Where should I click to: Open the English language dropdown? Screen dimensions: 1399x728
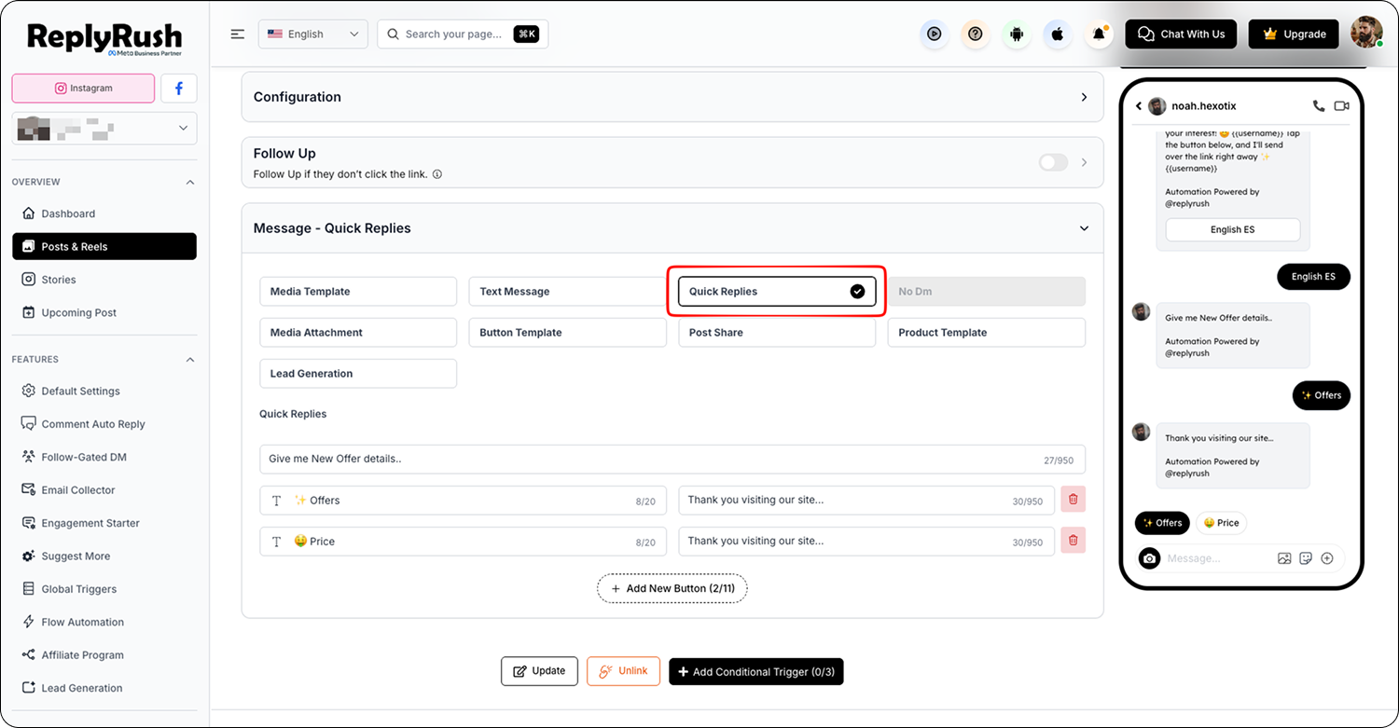[x=313, y=34]
